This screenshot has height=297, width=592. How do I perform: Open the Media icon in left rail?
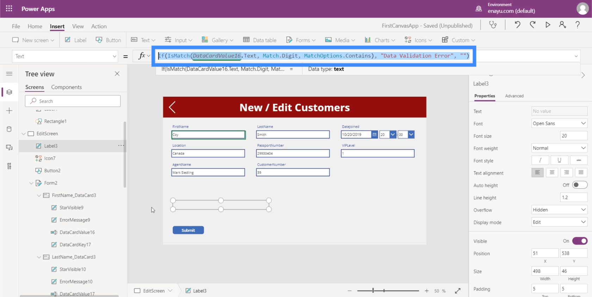[x=9, y=147]
